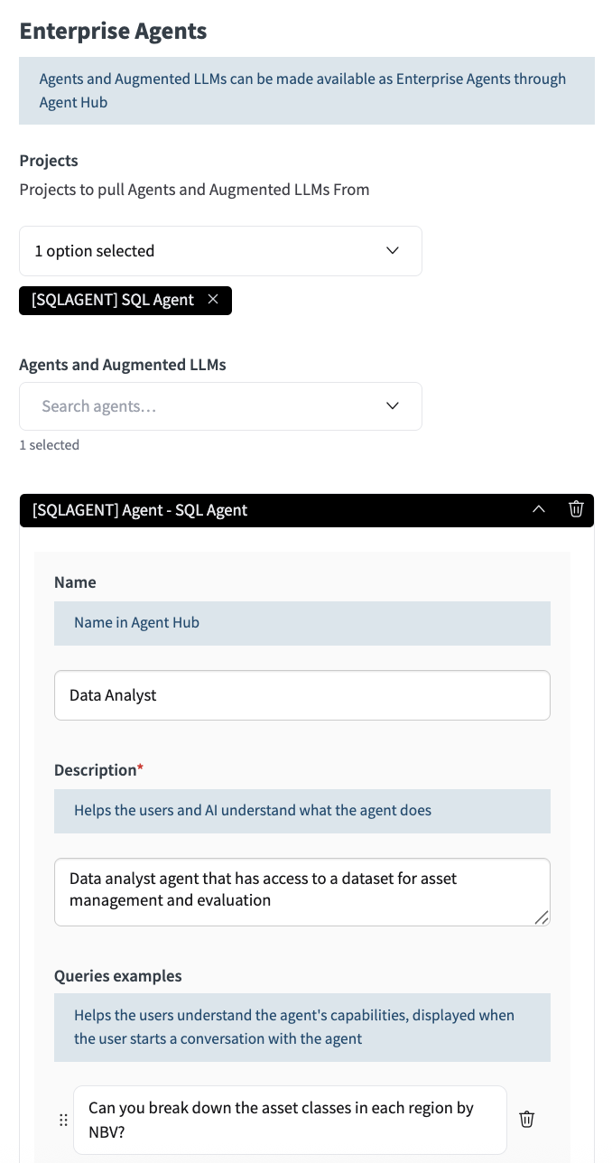Click the Description textarea resize handle
This screenshot has width=612, height=1163.
click(x=542, y=917)
